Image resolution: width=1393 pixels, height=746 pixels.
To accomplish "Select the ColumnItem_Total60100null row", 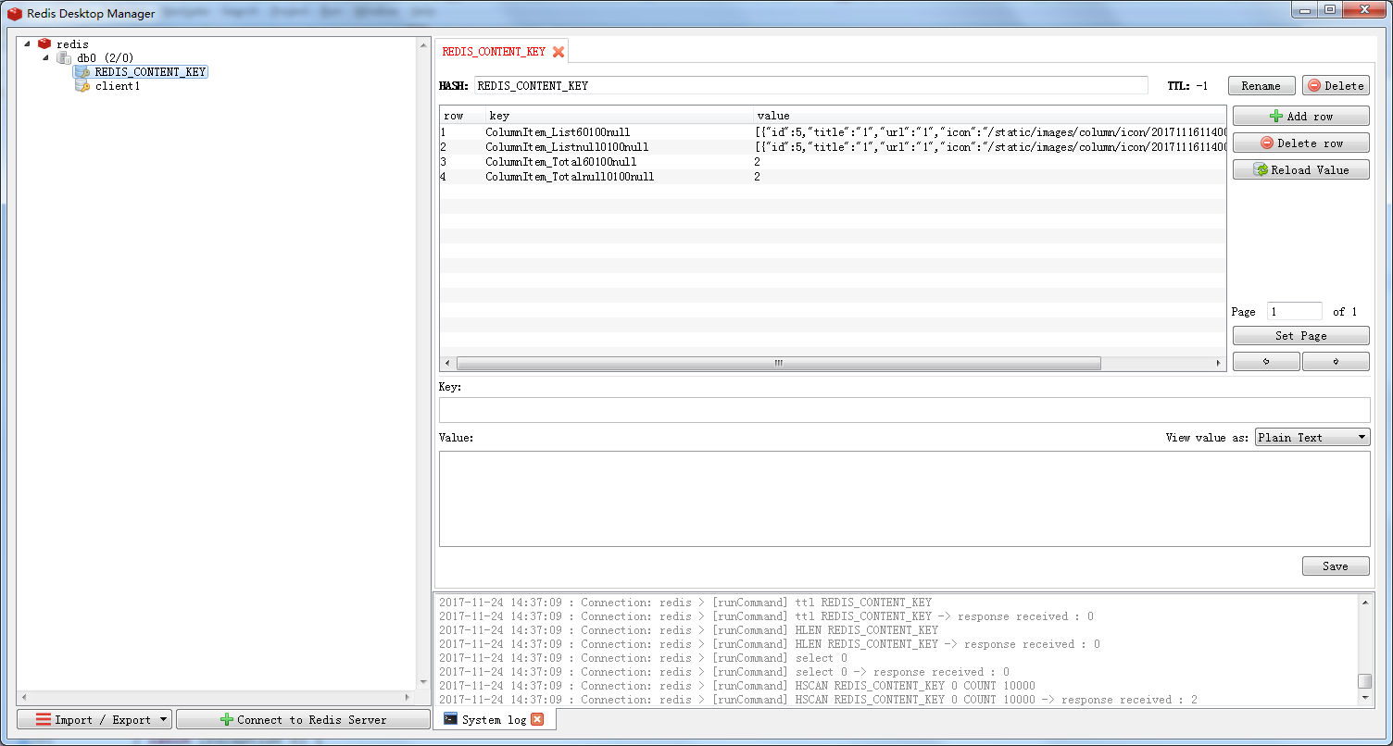I will pos(560,162).
